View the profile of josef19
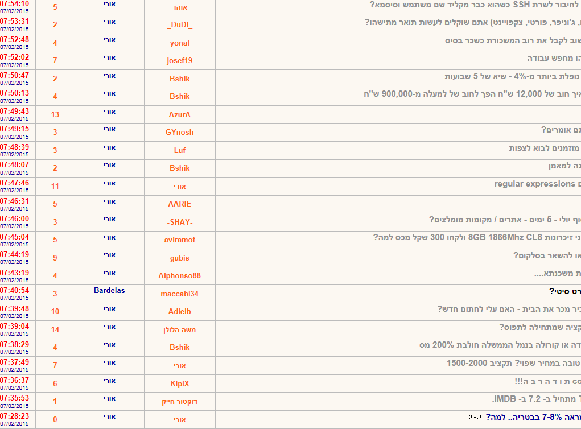Viewport: 581px width, 429px height. click(179, 61)
